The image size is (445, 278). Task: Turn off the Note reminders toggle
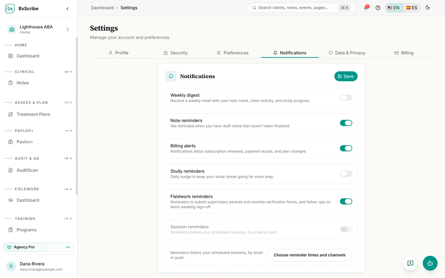[x=346, y=123]
